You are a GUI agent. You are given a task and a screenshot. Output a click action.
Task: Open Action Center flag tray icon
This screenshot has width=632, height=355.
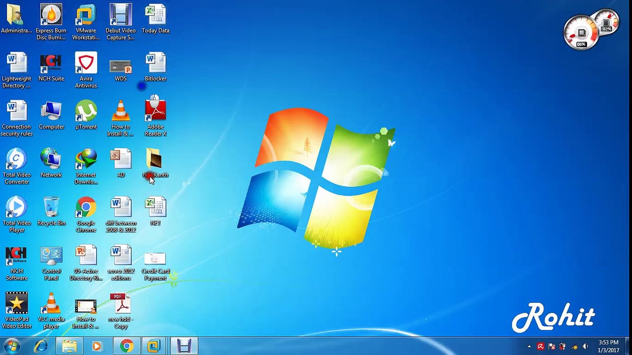552,347
